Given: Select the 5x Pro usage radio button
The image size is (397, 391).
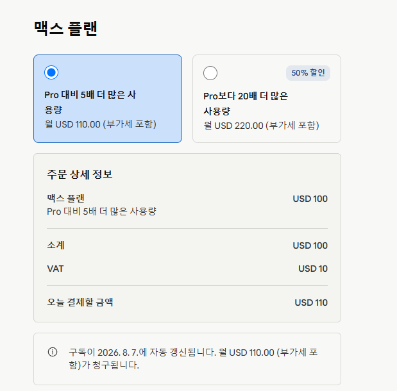Looking at the screenshot, I should (x=51, y=72).
